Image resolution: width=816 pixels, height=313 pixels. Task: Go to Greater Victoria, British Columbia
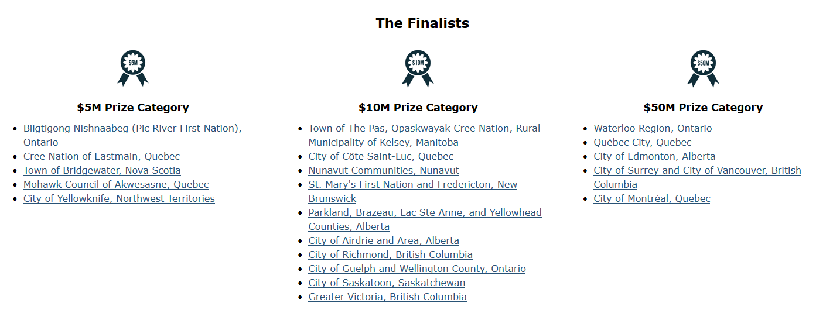(x=387, y=297)
